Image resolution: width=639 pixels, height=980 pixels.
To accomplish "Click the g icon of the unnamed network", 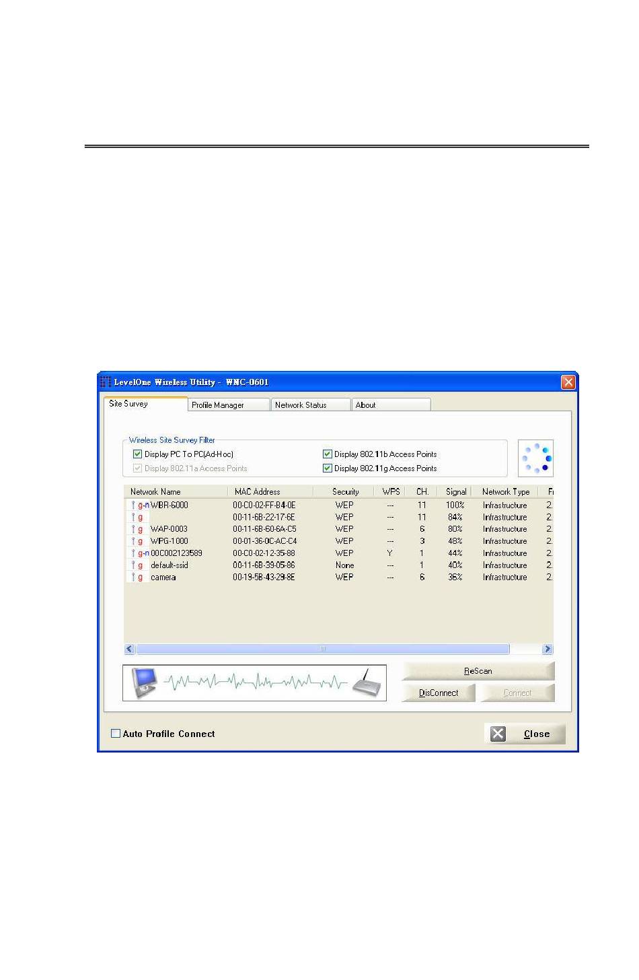I will point(137,518).
